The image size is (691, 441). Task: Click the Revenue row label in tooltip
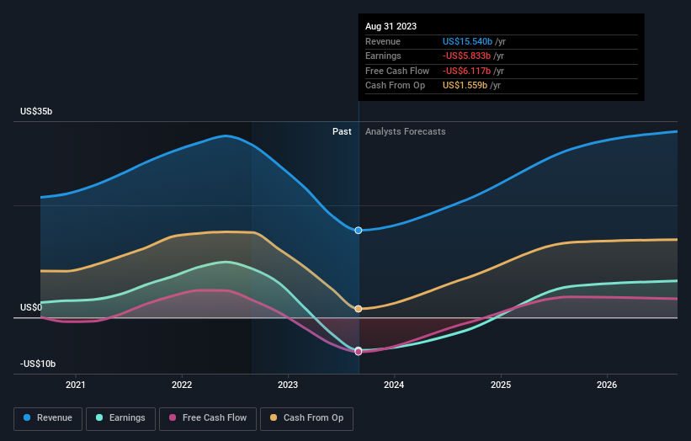click(x=383, y=41)
